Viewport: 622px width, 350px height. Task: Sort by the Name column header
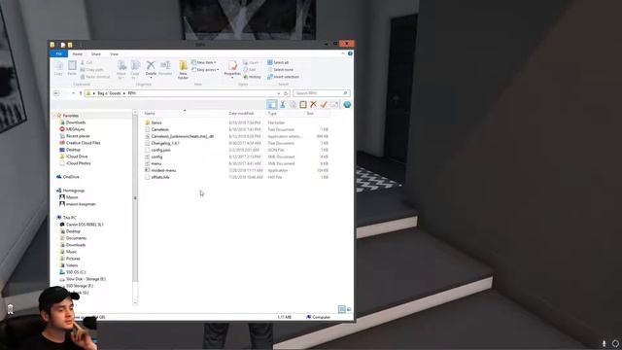pyautogui.click(x=150, y=114)
